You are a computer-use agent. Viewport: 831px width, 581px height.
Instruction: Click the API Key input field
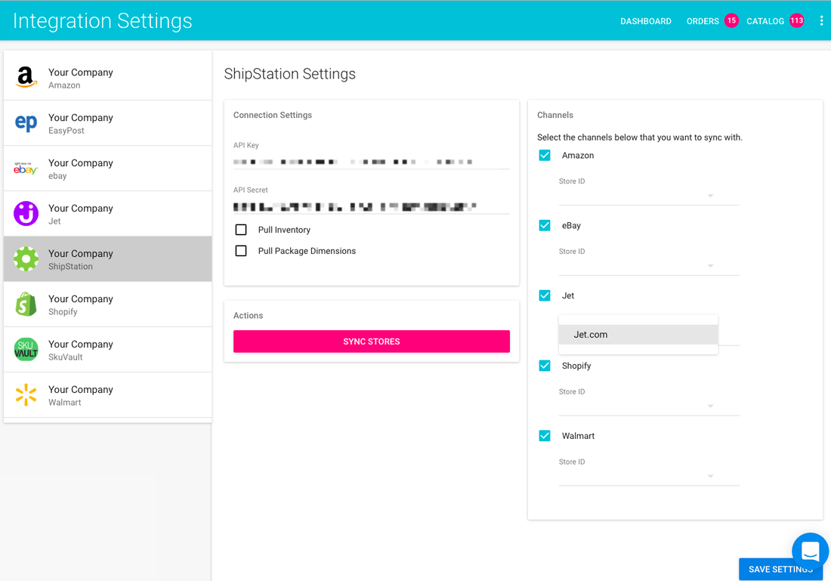coord(372,161)
